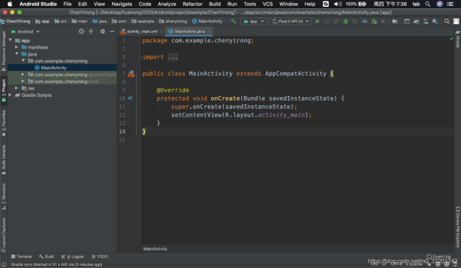Click Attach Debugger to Android Process icon
Screen dimensions: 461x268
click(374, 21)
